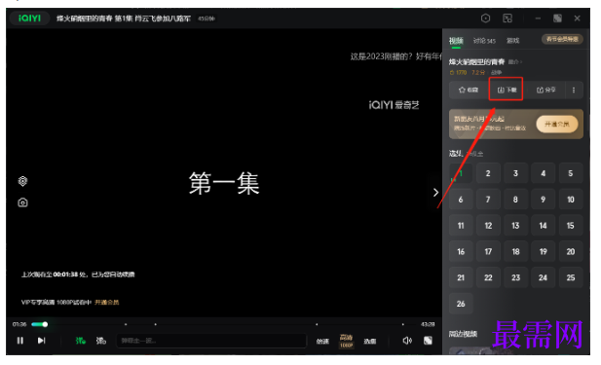The width and height of the screenshot is (601, 365).
Task: Select episode 13
Action: [515, 226]
